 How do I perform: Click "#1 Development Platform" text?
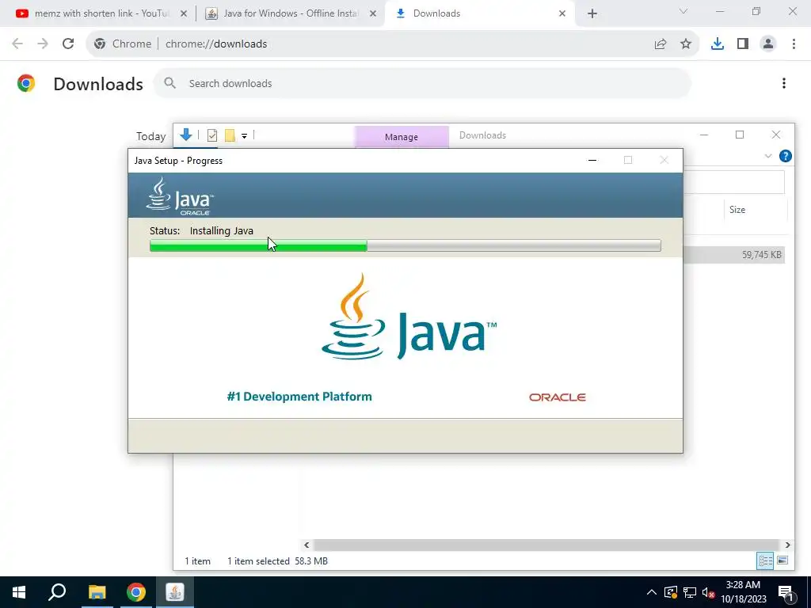[299, 397]
